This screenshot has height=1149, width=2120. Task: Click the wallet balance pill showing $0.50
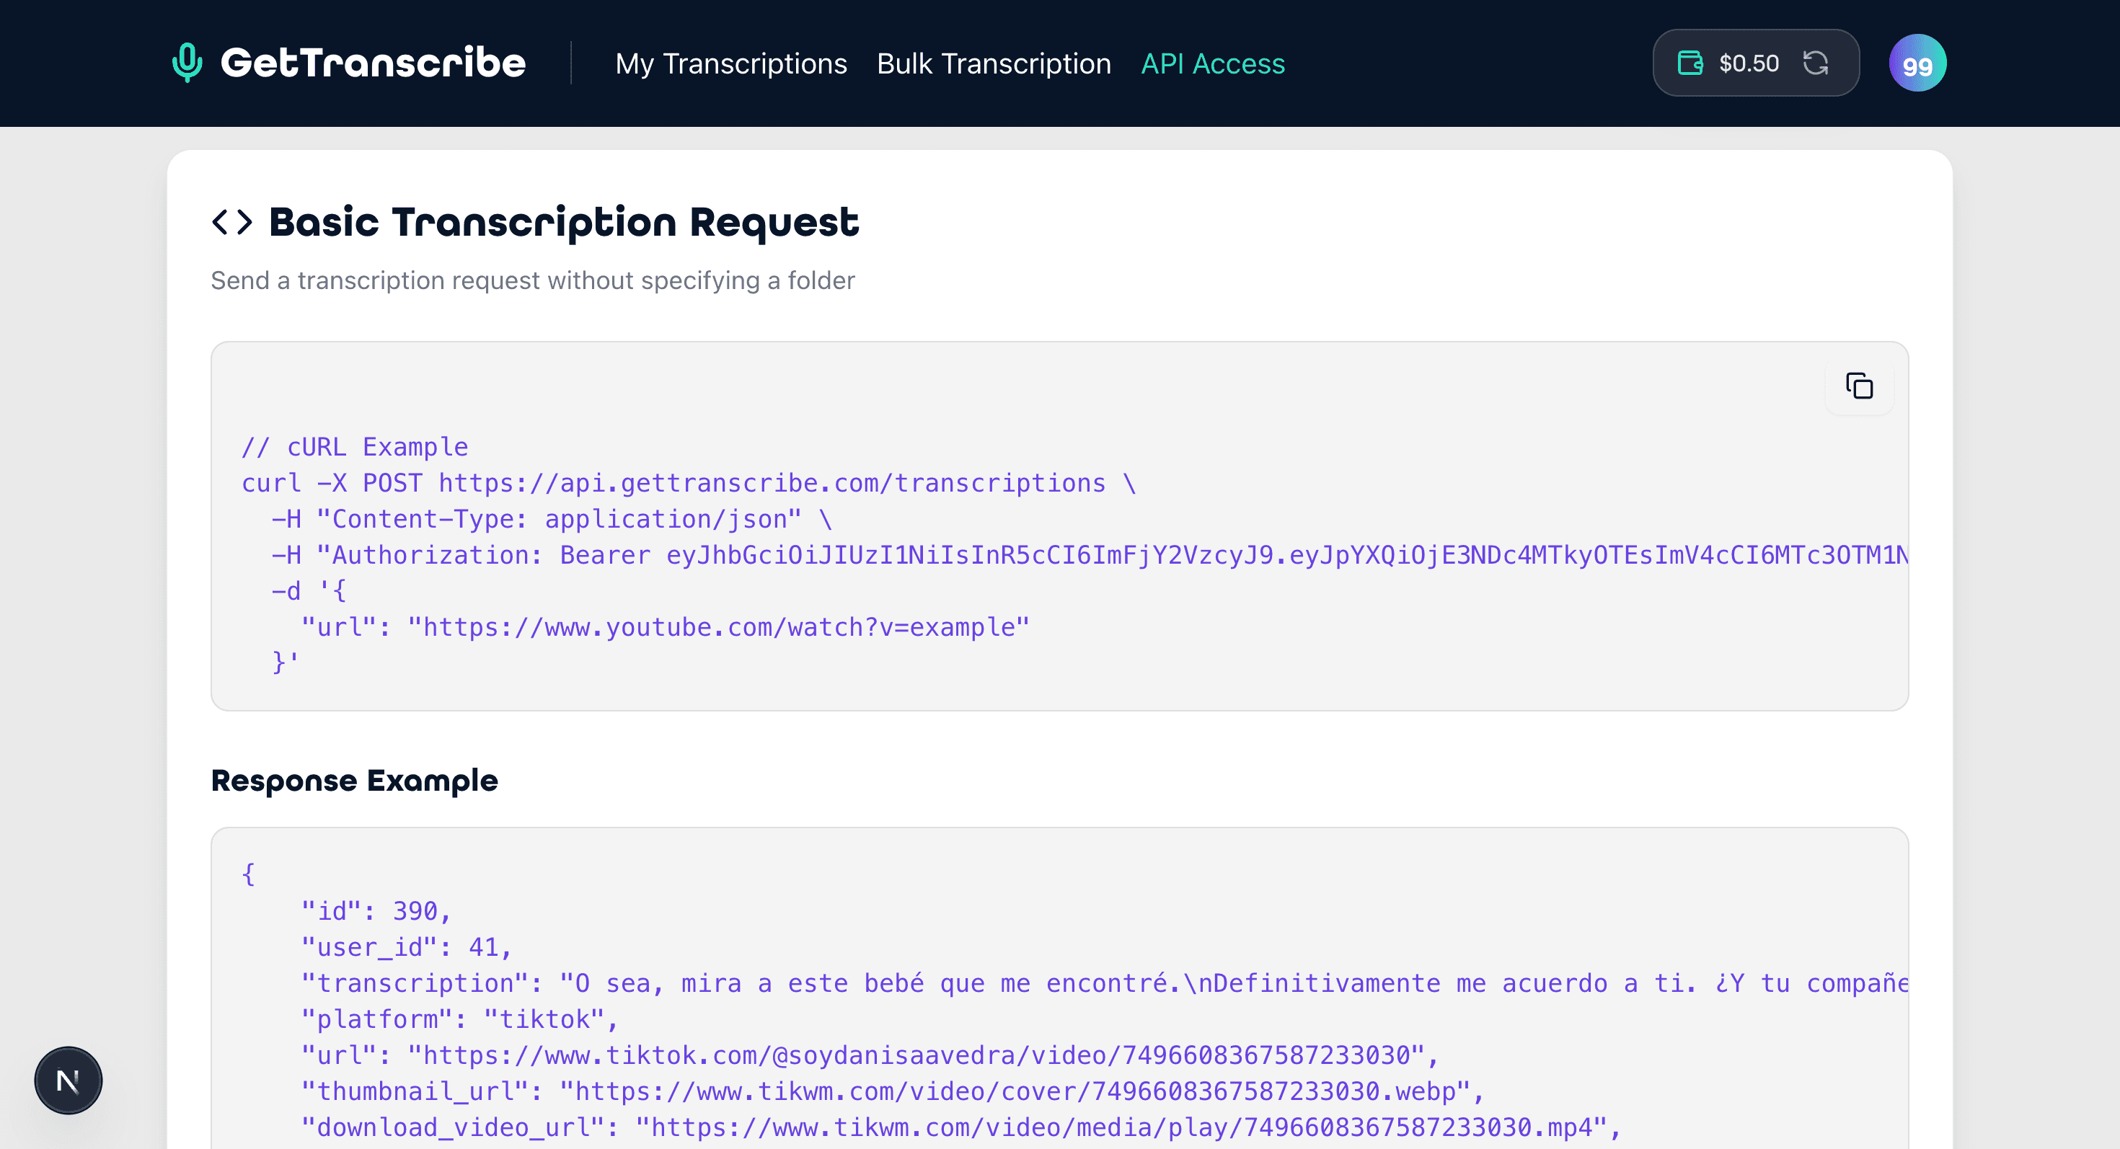point(1755,62)
